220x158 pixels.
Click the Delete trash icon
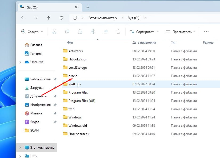tap(118, 32)
